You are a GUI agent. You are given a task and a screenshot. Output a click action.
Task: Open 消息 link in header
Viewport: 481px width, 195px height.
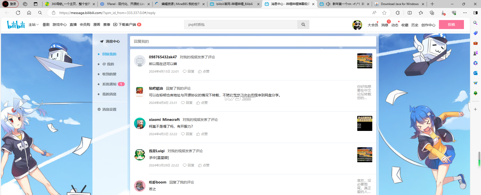point(385,25)
